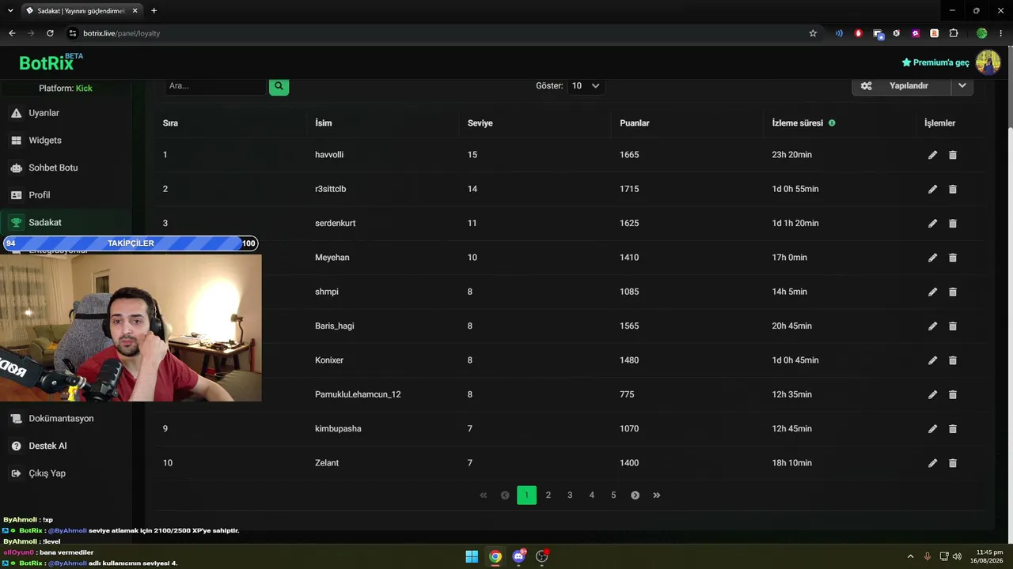Delete the kimbupasha row
The height and width of the screenshot is (569, 1013).
tap(953, 428)
